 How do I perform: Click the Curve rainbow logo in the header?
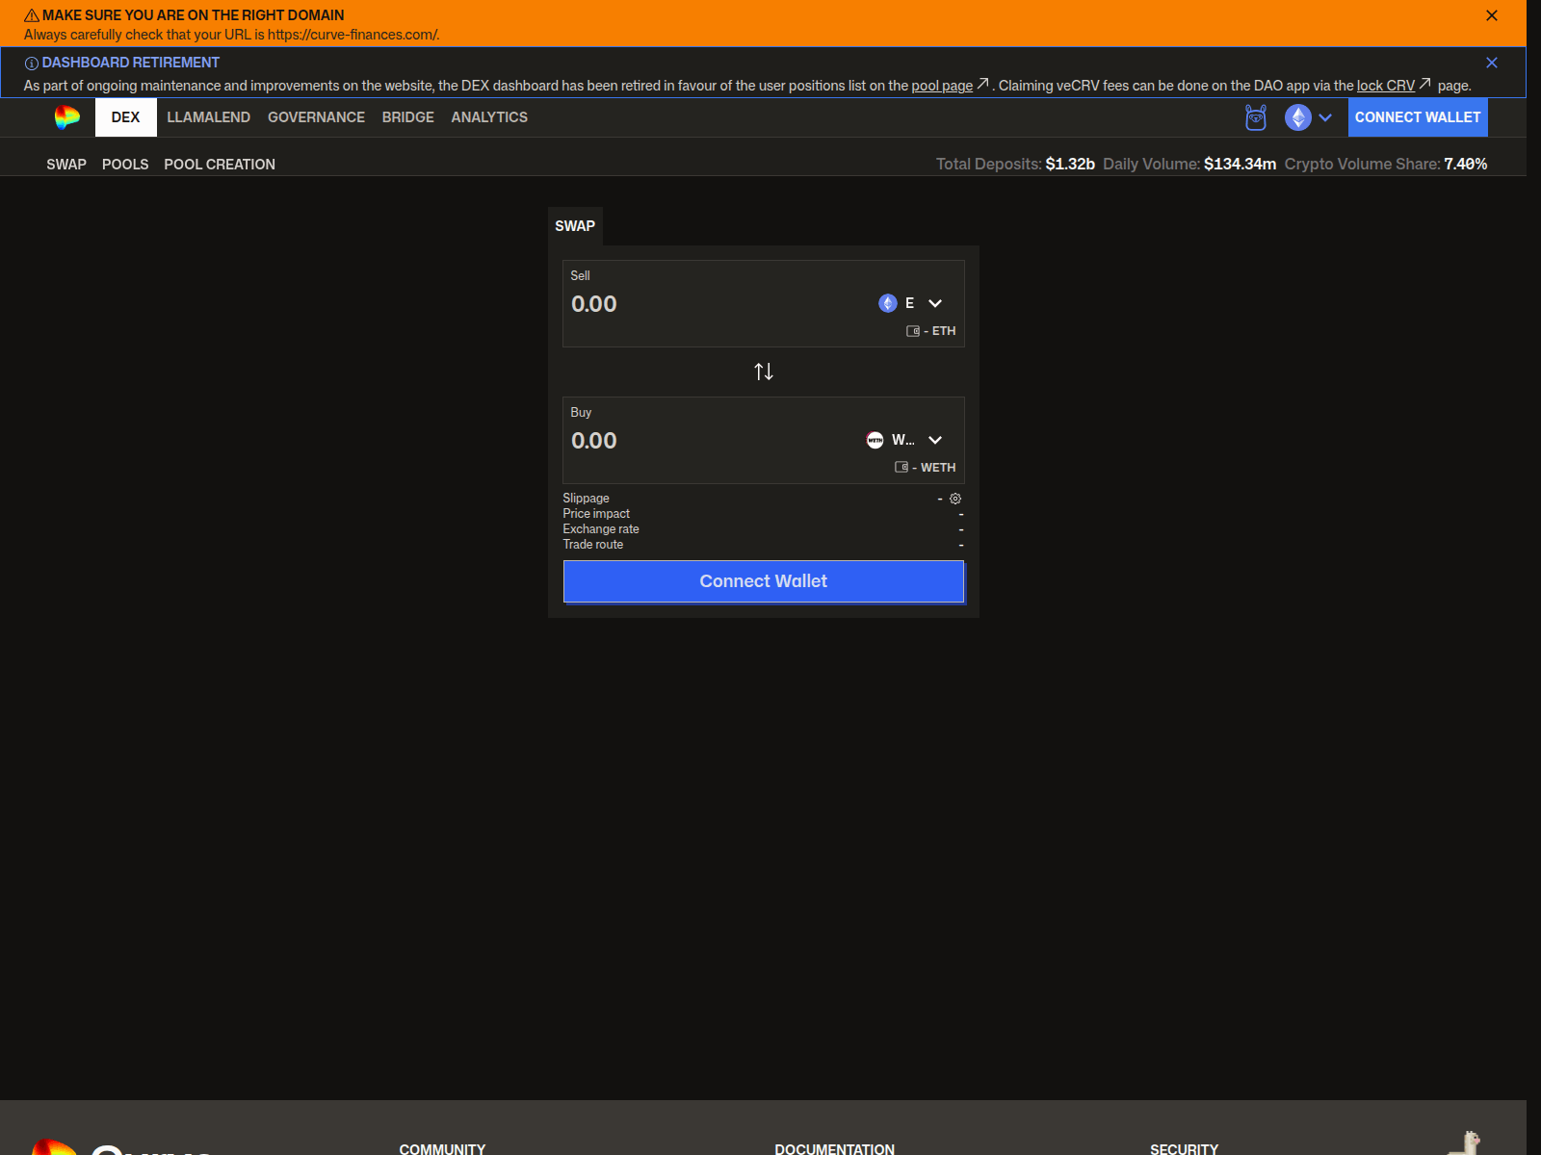67,117
